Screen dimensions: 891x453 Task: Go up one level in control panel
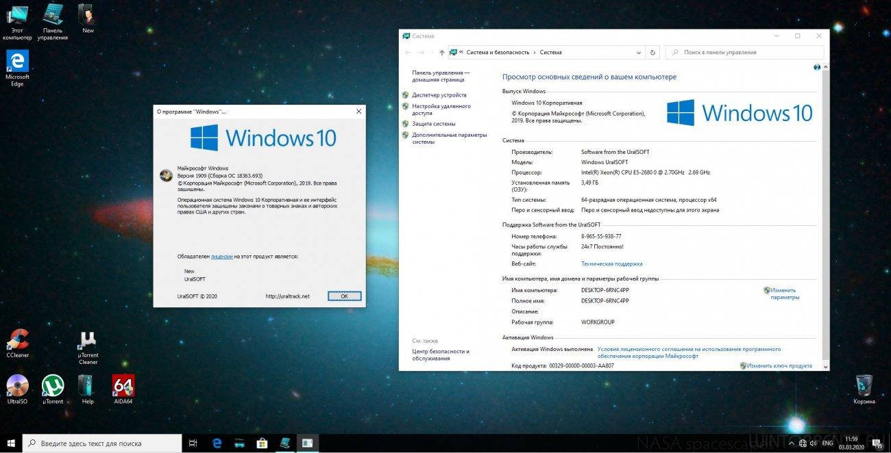tap(441, 52)
